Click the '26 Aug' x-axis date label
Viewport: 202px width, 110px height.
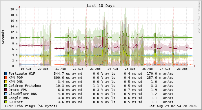coord(148,69)
